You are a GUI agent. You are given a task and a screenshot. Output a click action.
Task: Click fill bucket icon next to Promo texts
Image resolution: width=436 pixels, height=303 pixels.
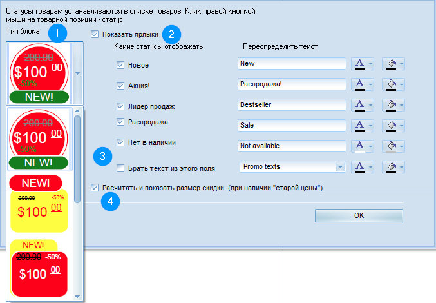[x=391, y=167]
